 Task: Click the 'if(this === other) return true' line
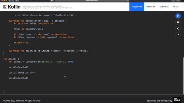click(x=34, y=23)
